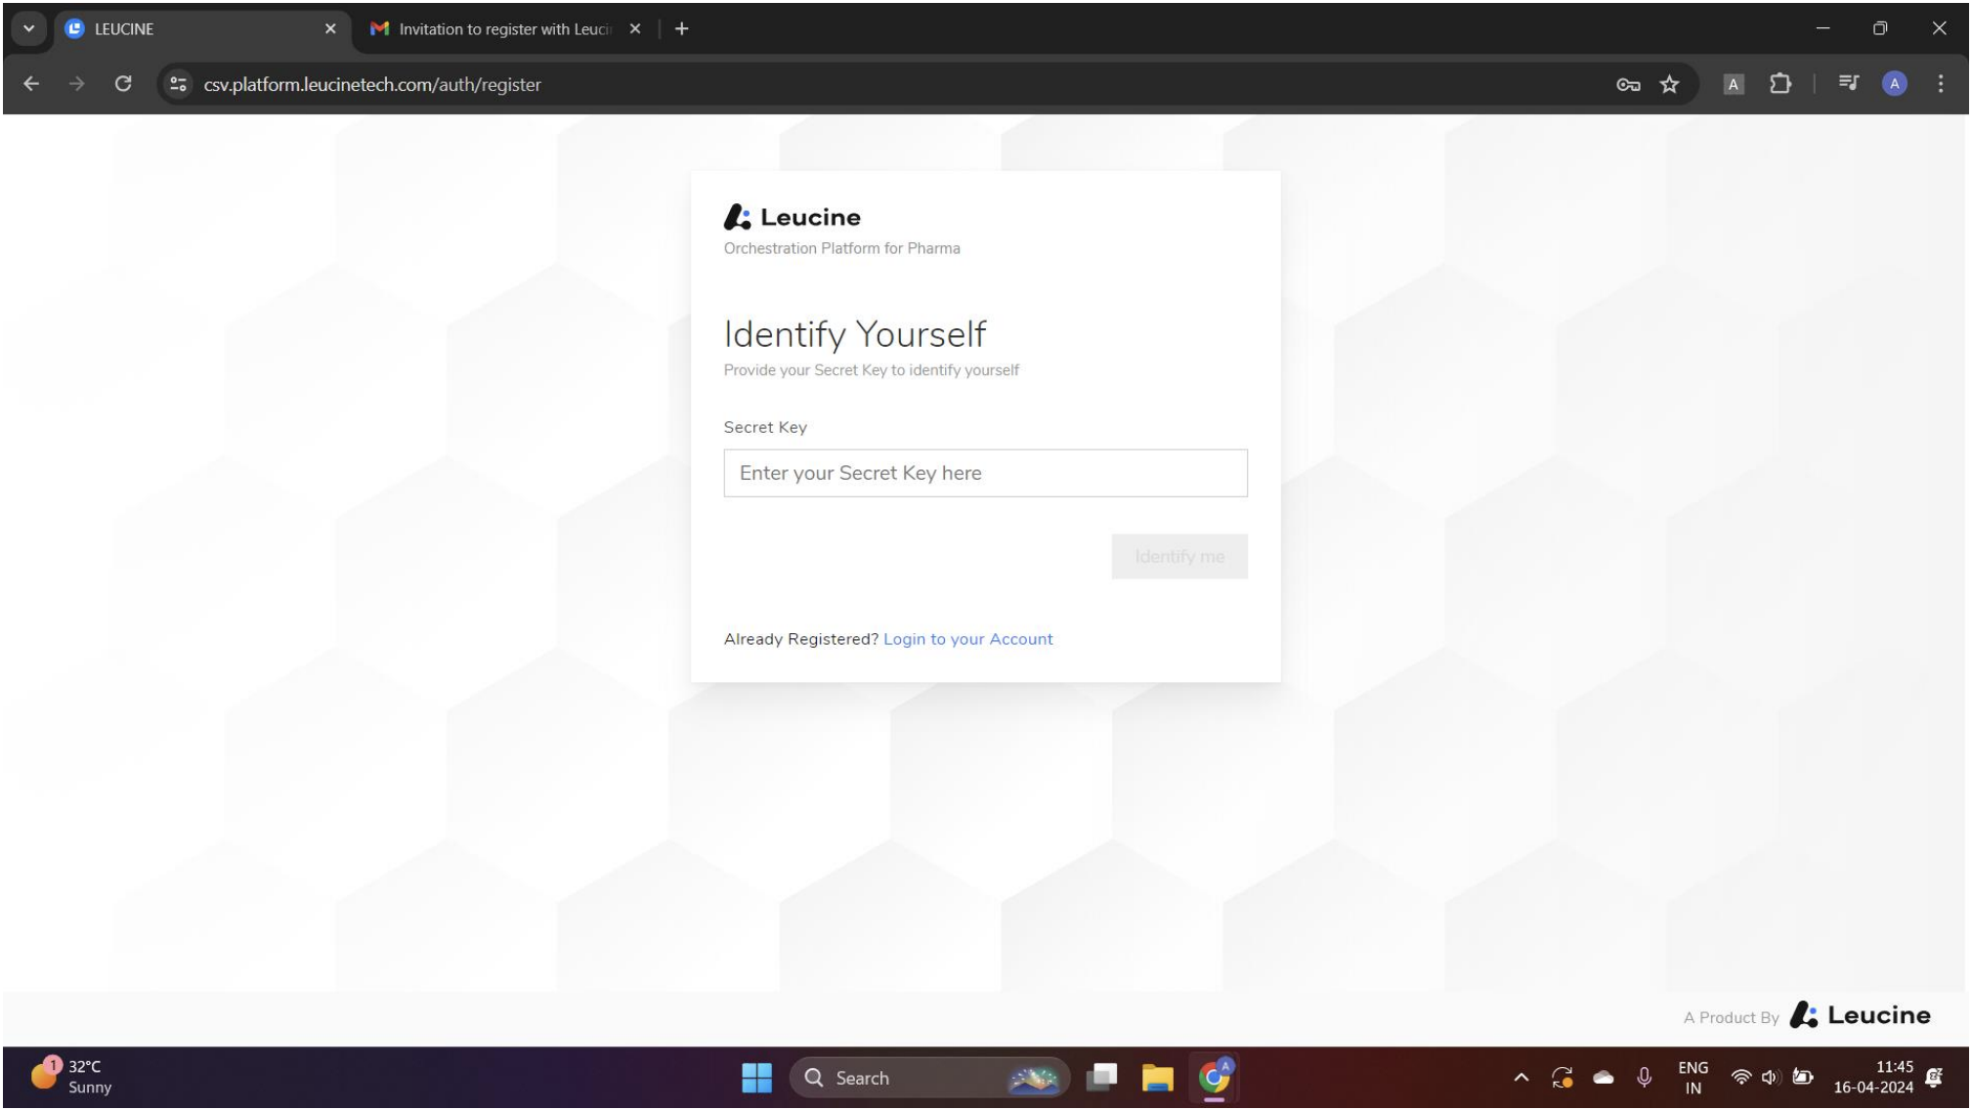Expand the tab search dropdown arrow

coord(28,29)
